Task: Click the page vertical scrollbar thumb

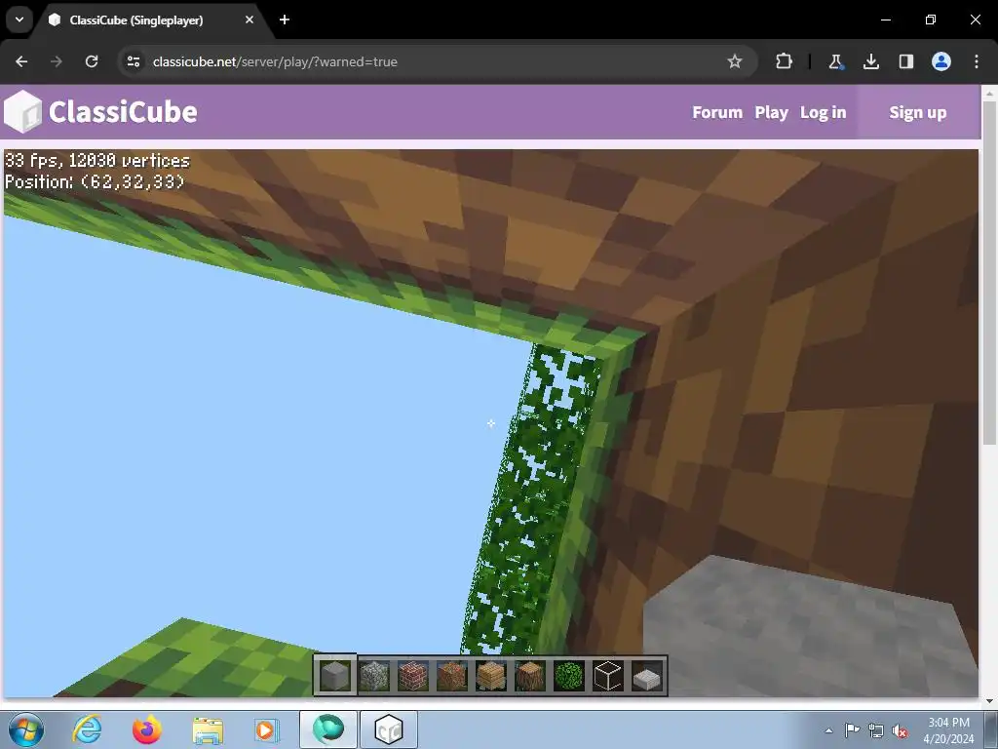Action: tap(990, 274)
